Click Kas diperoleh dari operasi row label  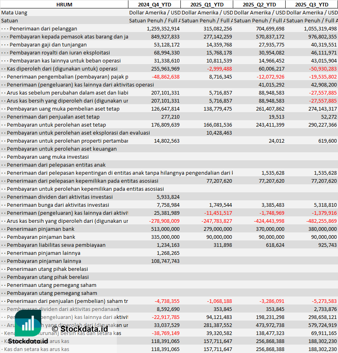point(62,69)
